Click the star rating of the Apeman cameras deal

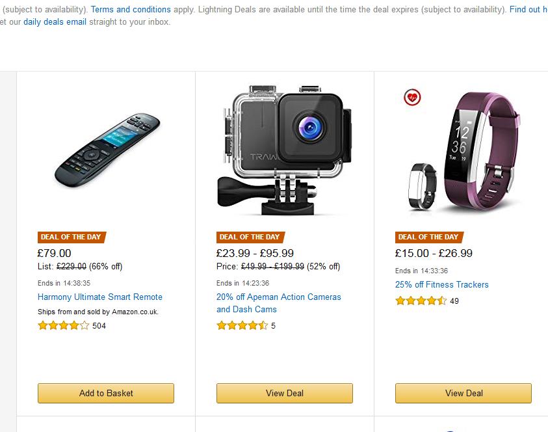pyautogui.click(x=242, y=326)
